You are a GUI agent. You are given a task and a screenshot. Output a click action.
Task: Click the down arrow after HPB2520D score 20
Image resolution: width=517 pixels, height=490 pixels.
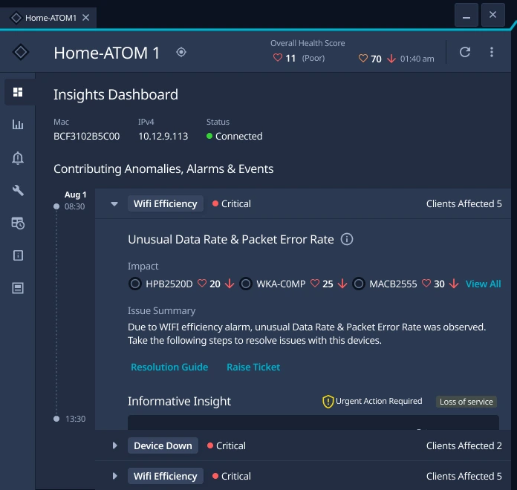[230, 284]
